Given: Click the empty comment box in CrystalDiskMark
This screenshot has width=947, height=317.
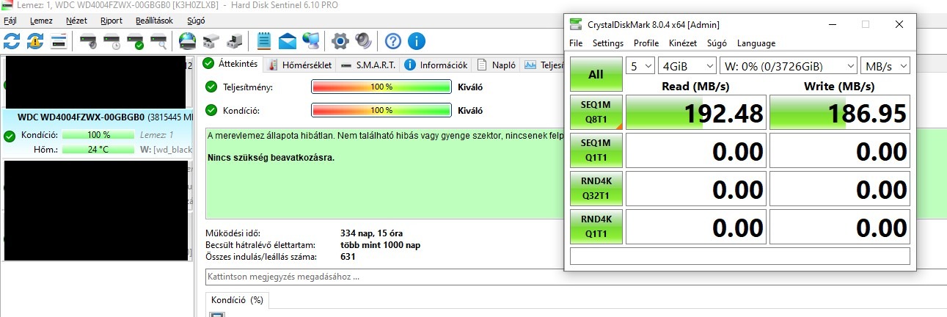Looking at the screenshot, I should tap(740, 256).
